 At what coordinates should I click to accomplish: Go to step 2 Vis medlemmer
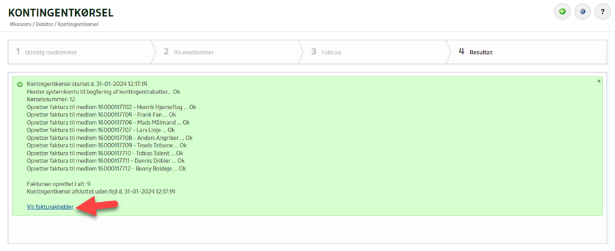227,52
